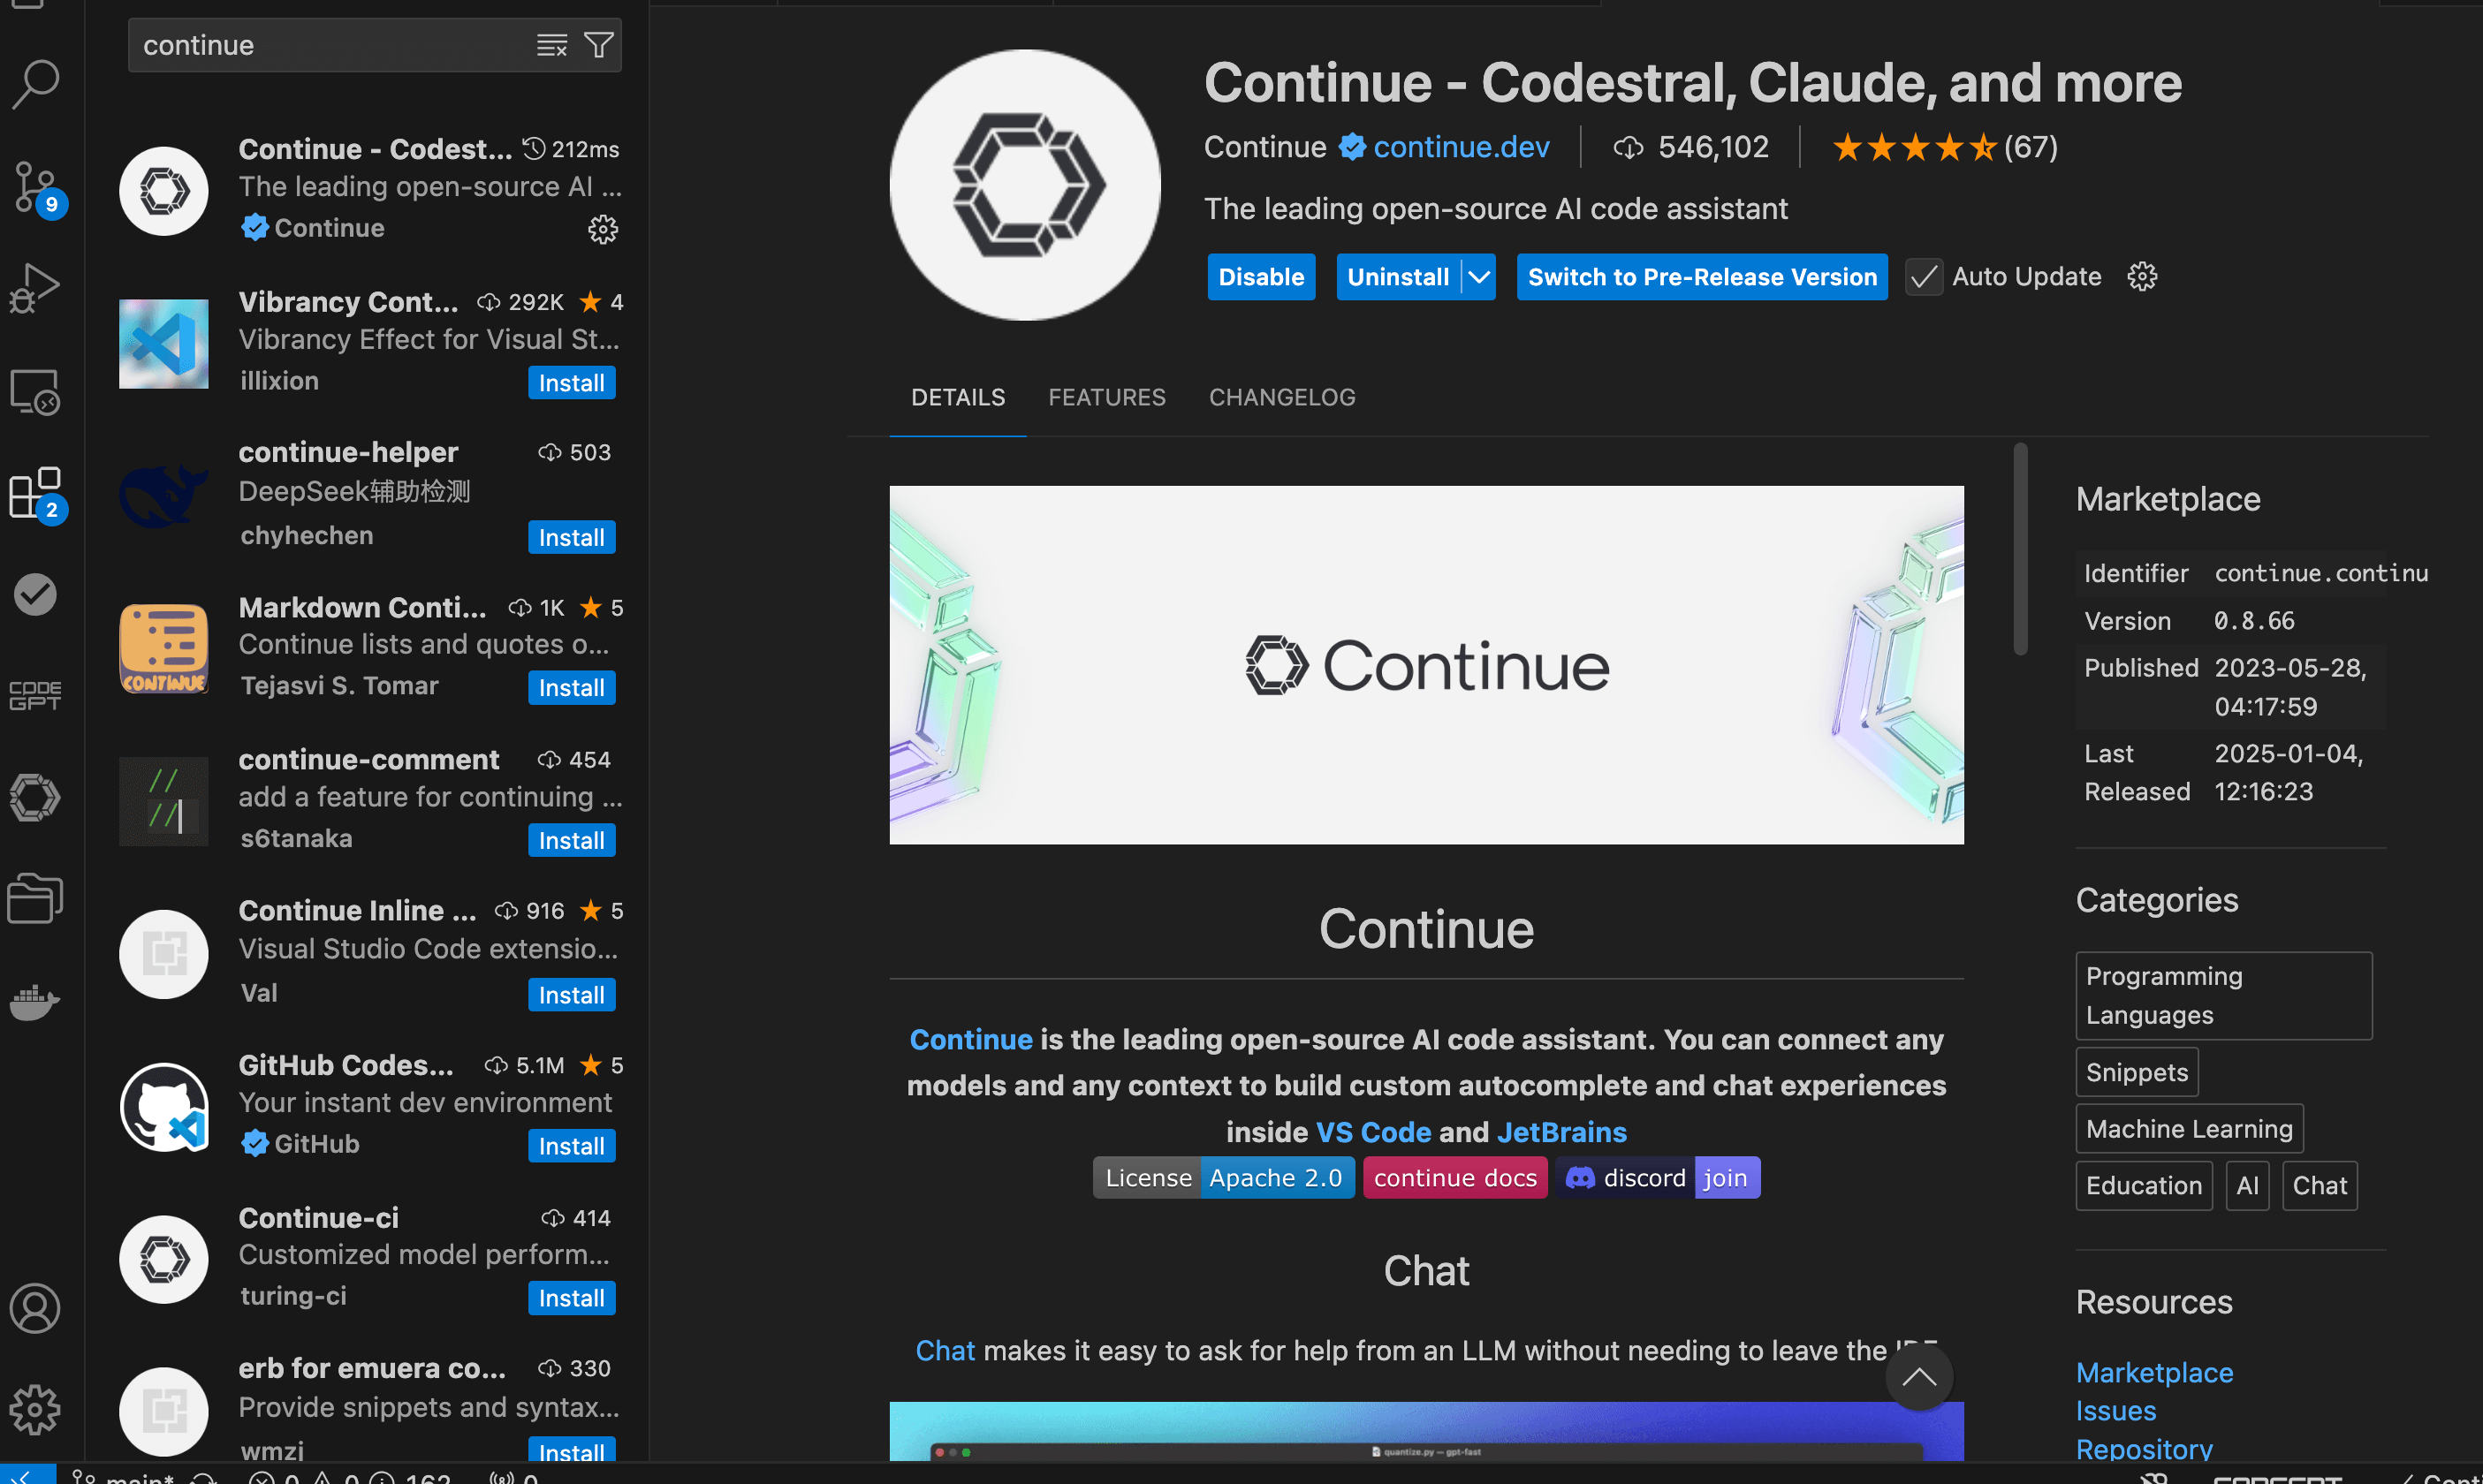This screenshot has height=1484, width=2483.
Task: Install GitHub Codespaces extension
Action: point(571,1146)
